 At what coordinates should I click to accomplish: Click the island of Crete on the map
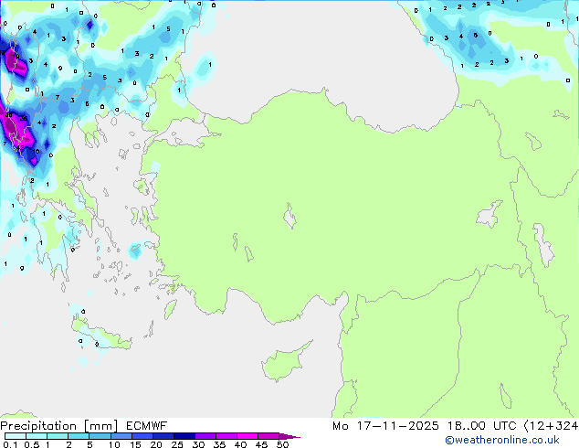[x=100, y=336]
